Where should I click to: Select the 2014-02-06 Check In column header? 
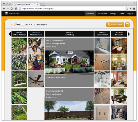click(x=119, y=34)
